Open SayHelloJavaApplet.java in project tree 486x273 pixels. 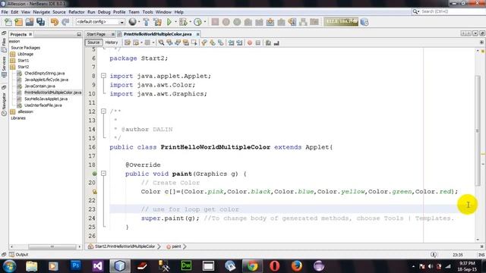click(x=46, y=99)
